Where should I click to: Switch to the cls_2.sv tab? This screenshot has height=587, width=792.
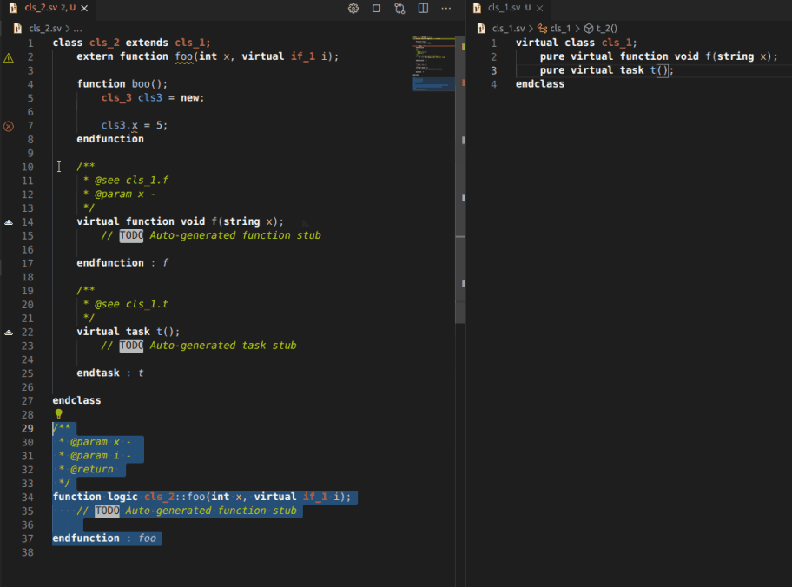point(42,8)
